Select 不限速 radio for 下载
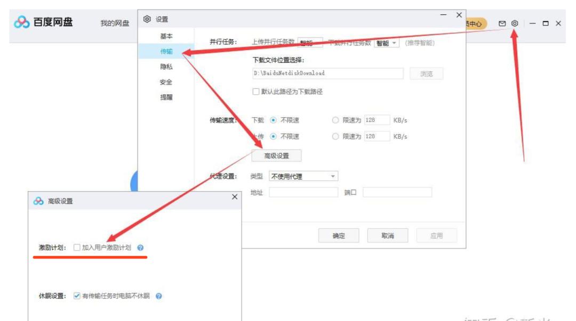The image size is (576, 321). [273, 120]
